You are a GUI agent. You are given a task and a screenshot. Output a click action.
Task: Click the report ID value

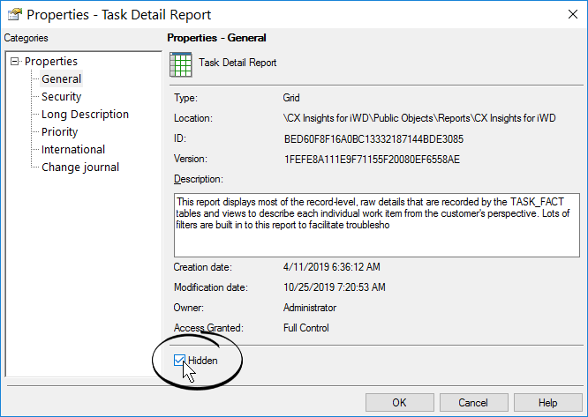point(374,139)
